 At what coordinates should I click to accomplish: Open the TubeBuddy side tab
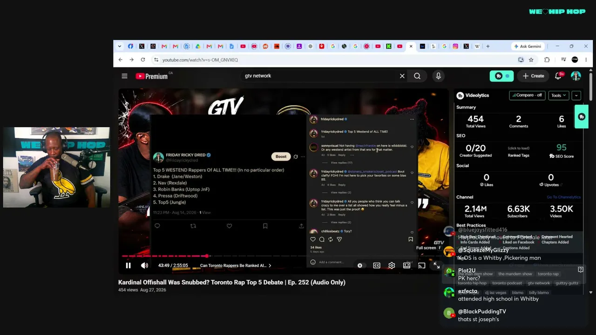point(582,117)
